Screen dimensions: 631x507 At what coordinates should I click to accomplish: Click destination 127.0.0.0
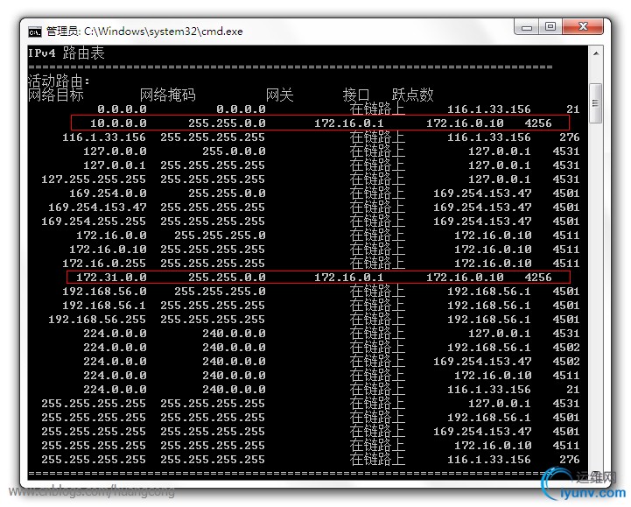click(x=115, y=151)
